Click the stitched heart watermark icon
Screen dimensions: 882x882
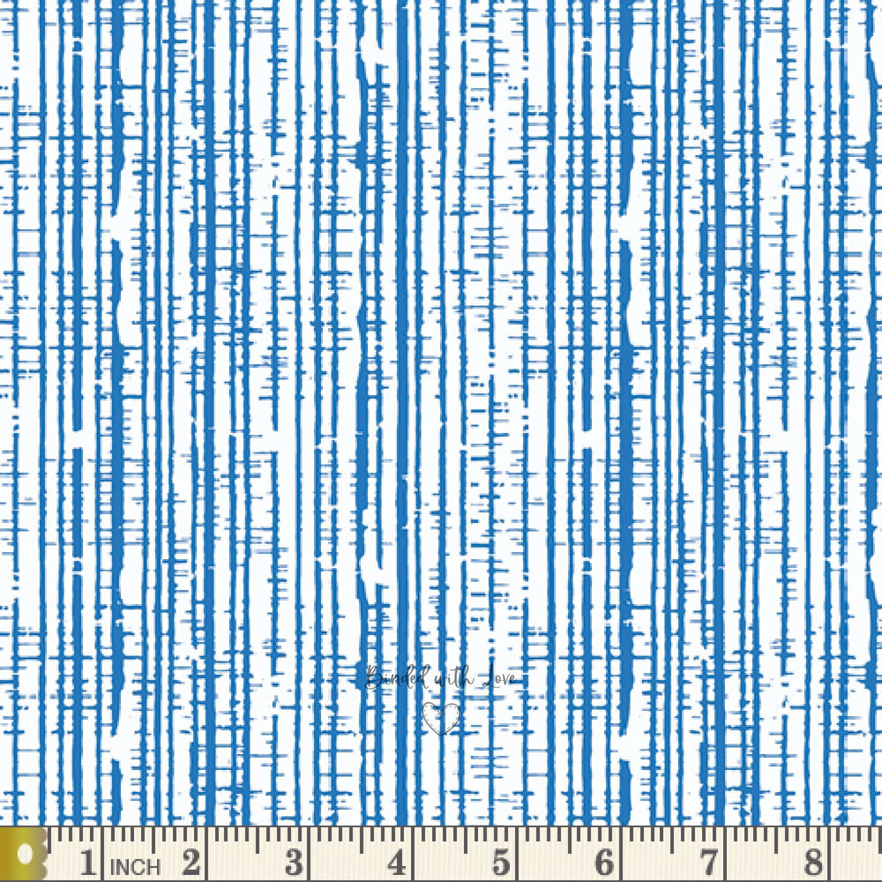click(441, 717)
